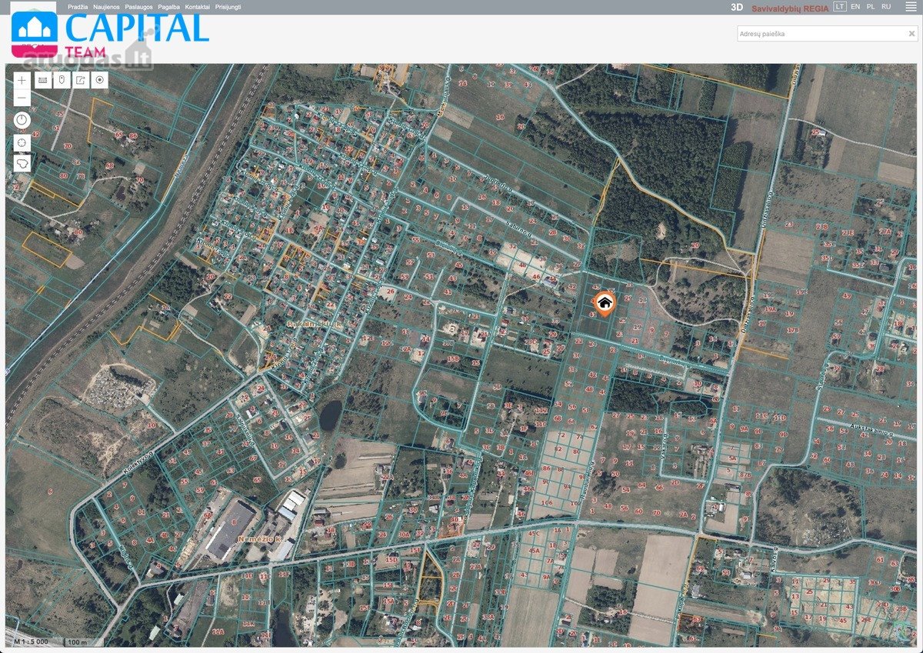Open the measure ruler tool

tap(42, 80)
